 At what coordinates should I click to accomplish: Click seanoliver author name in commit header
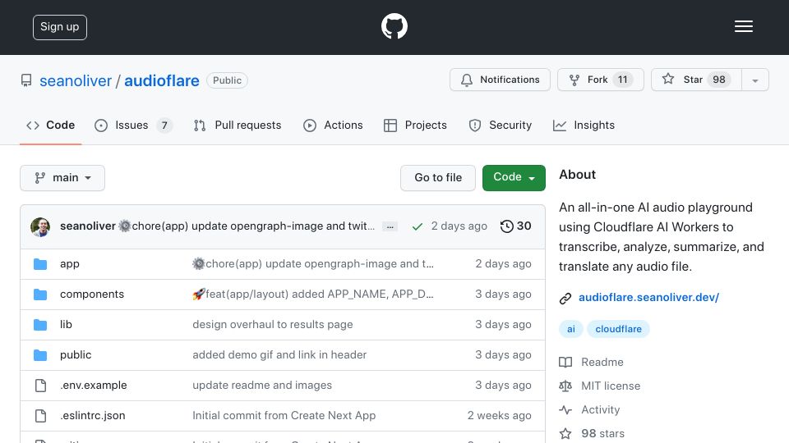click(x=88, y=226)
